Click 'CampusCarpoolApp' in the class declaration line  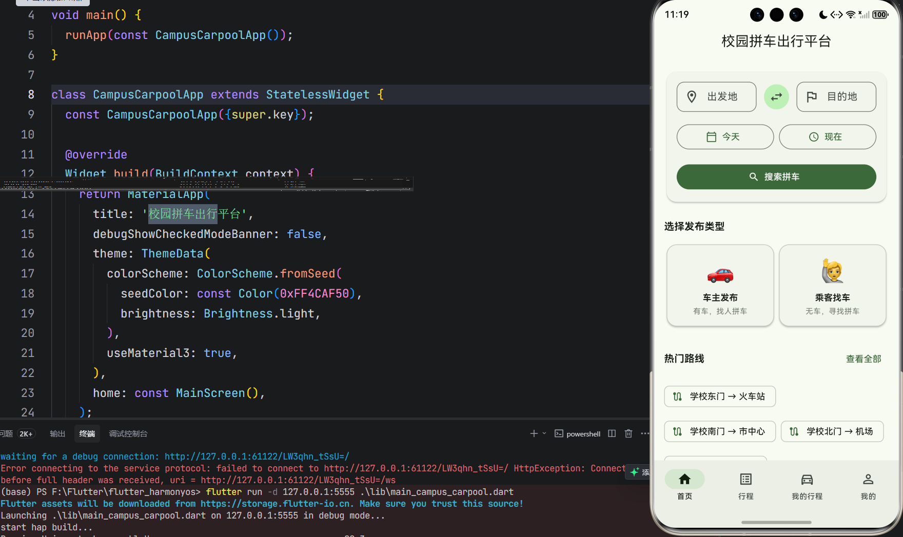(148, 95)
